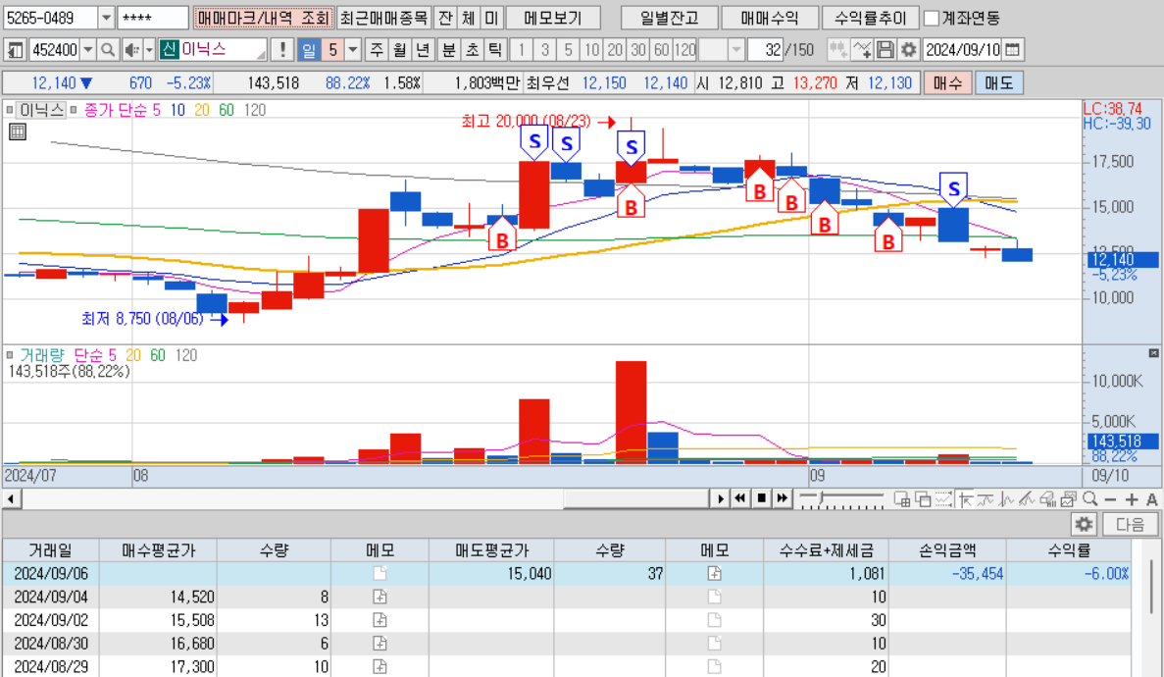Viewport: 1164px width, 677px height.
Task: Click the scroll right play arrow
Action: pyautogui.click(x=720, y=498)
